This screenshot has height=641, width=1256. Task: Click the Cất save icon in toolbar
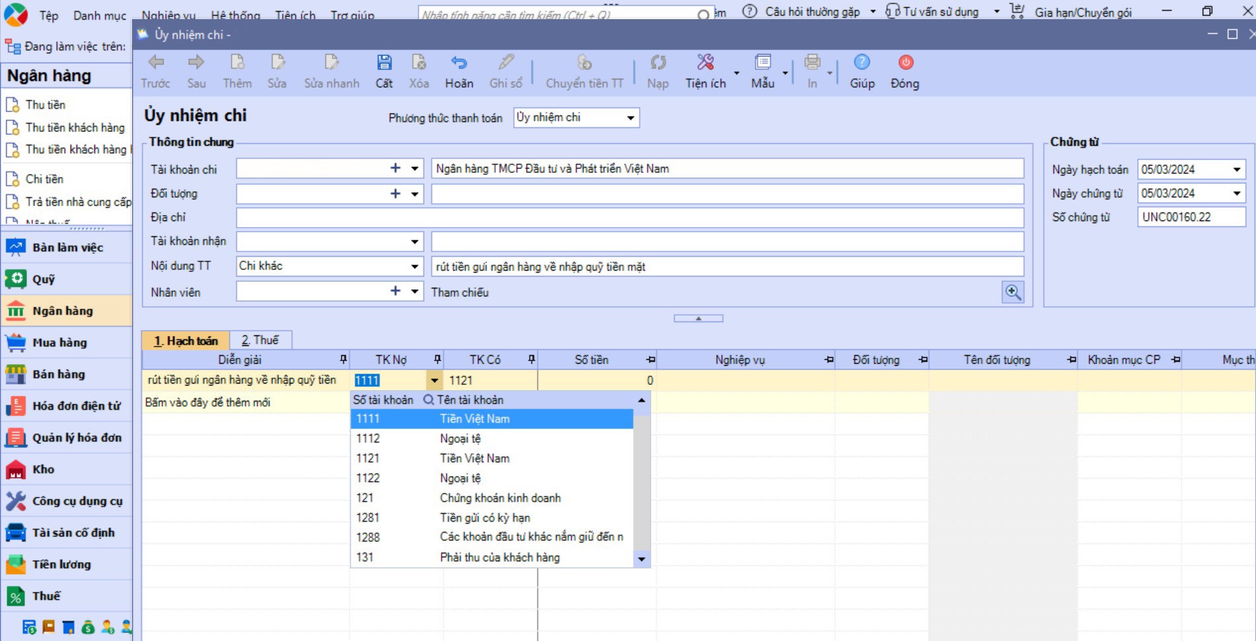[x=384, y=63]
